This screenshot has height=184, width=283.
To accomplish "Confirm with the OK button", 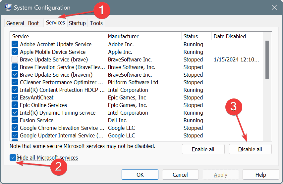I will [x=140, y=175].
